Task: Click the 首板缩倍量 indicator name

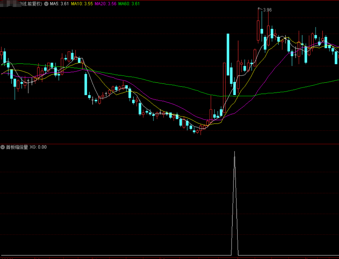Action: 17,147
